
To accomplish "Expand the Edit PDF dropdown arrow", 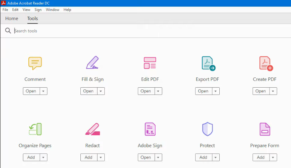I will click(158, 91).
